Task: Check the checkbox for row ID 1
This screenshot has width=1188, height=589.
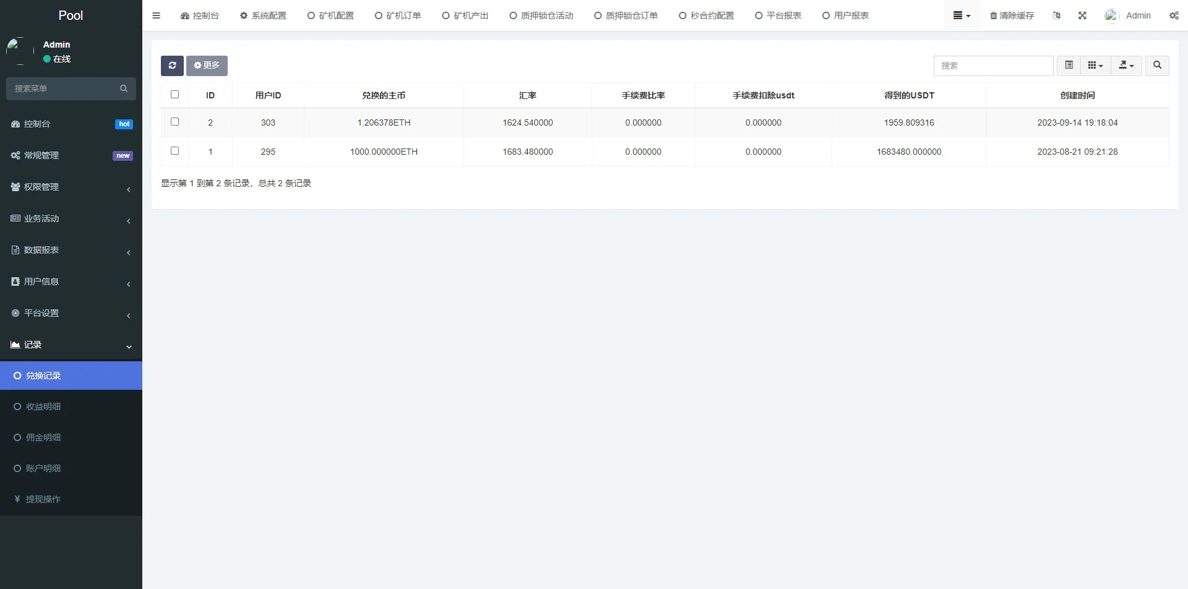Action: point(174,150)
